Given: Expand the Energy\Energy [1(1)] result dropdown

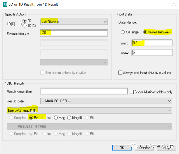Looking at the screenshot, I should (x=89, y=110).
